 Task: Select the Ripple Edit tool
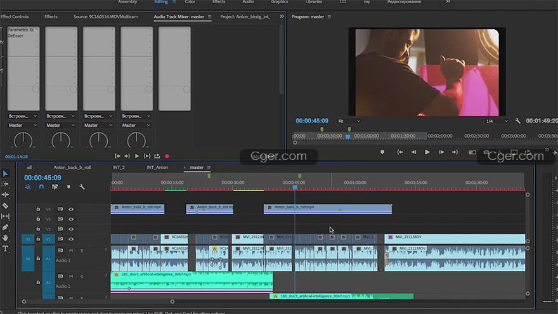click(x=5, y=195)
